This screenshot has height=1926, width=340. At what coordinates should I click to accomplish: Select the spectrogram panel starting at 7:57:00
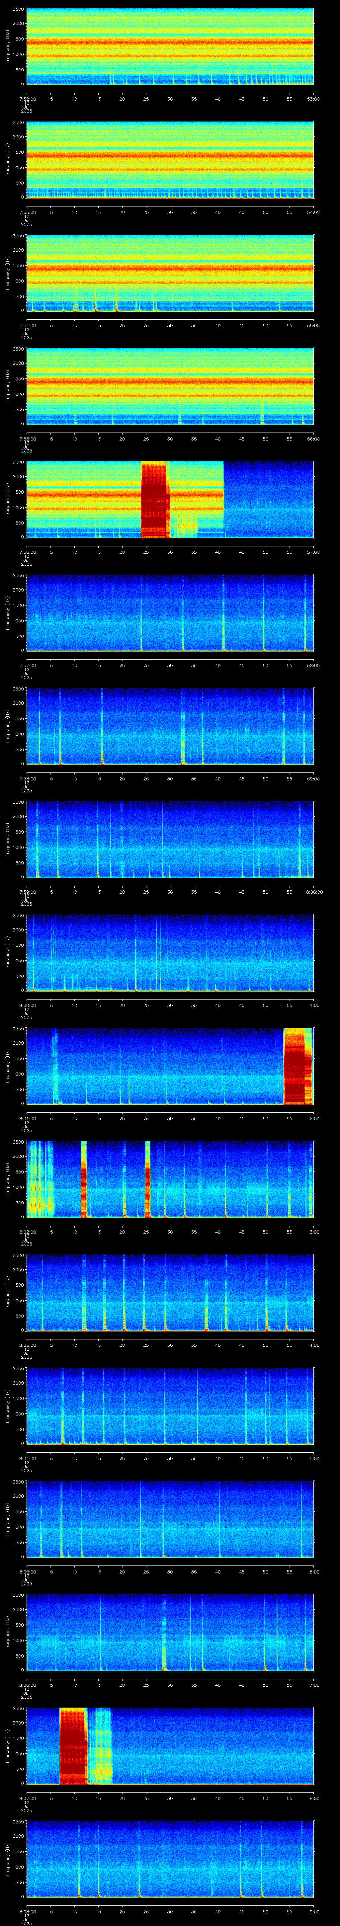pos(170,612)
